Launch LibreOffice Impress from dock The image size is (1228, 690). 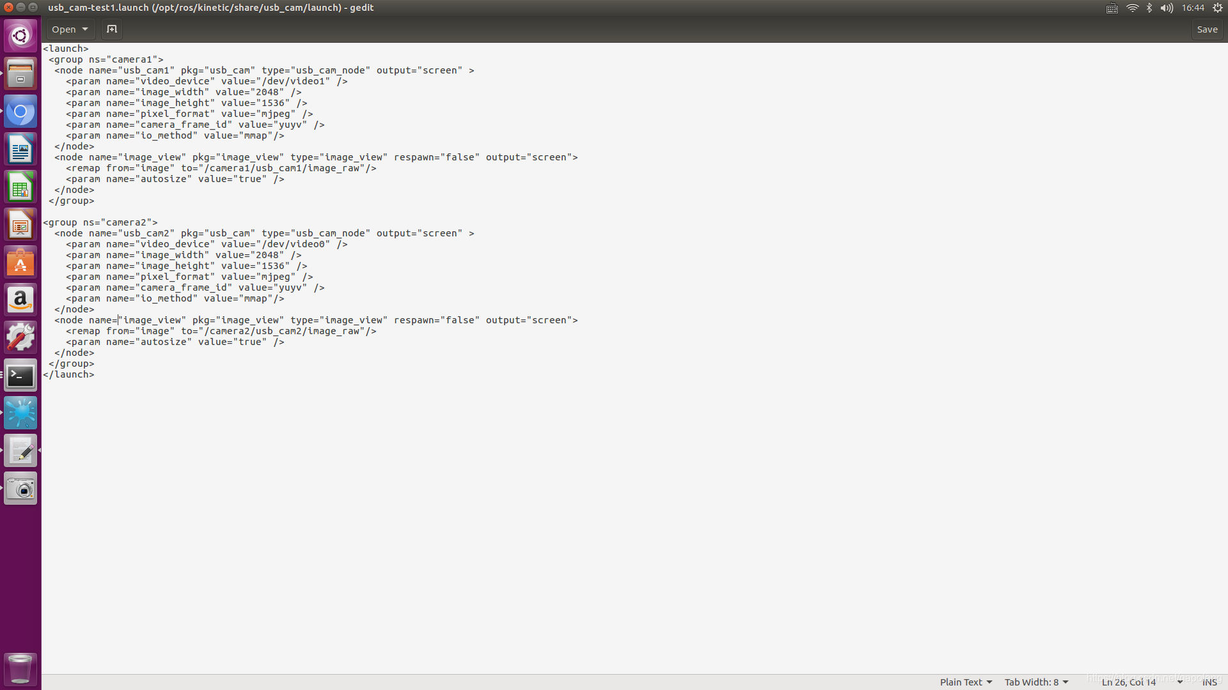(20, 225)
